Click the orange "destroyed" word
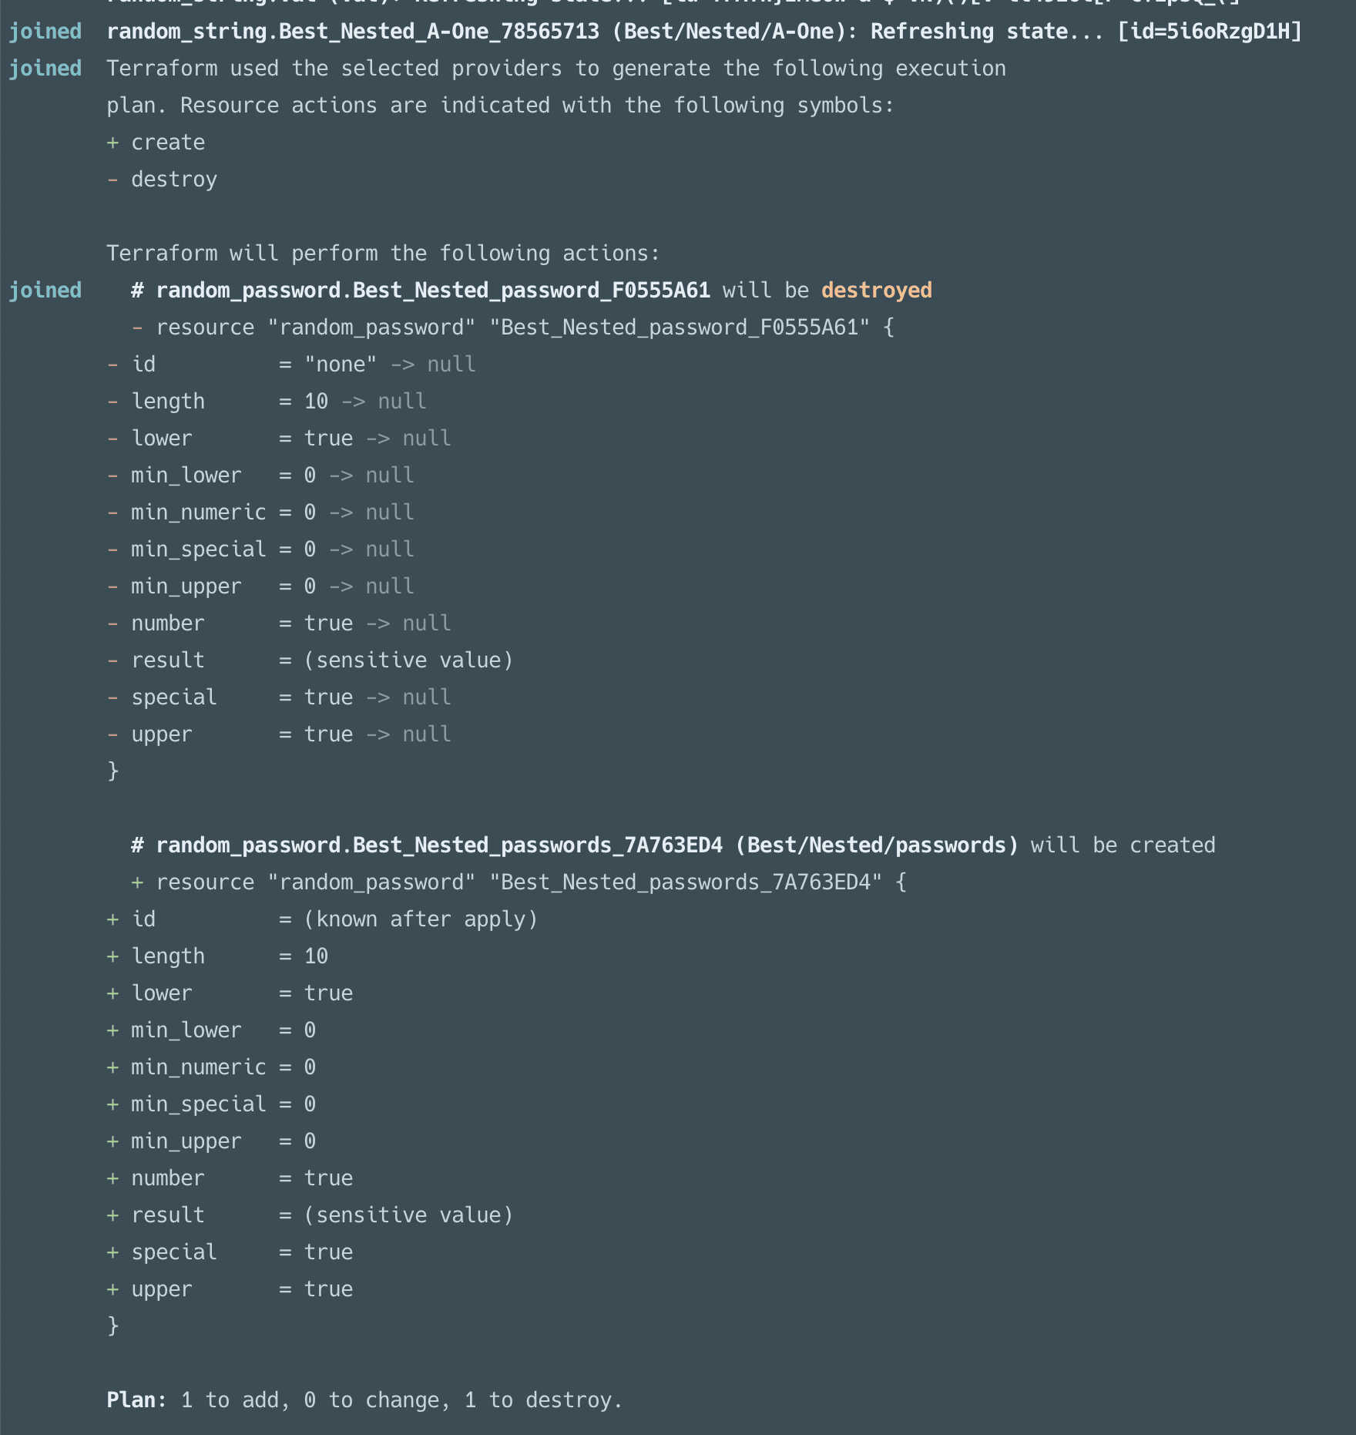This screenshot has width=1356, height=1435. [x=876, y=291]
